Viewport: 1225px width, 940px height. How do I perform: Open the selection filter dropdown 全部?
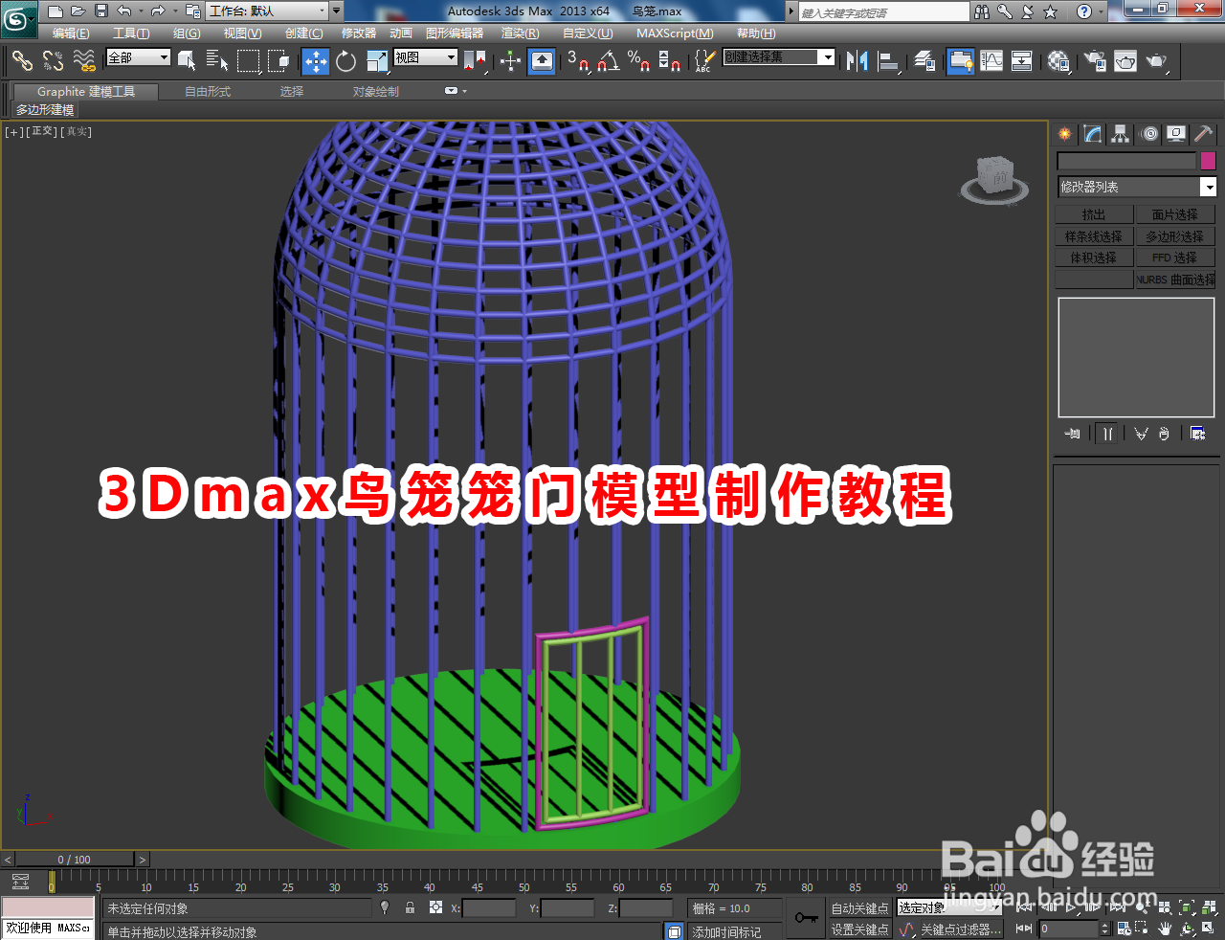(x=138, y=57)
